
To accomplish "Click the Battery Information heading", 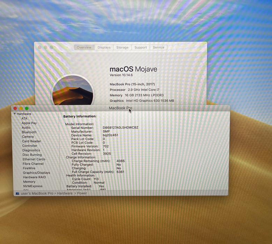I will click(80, 116).
